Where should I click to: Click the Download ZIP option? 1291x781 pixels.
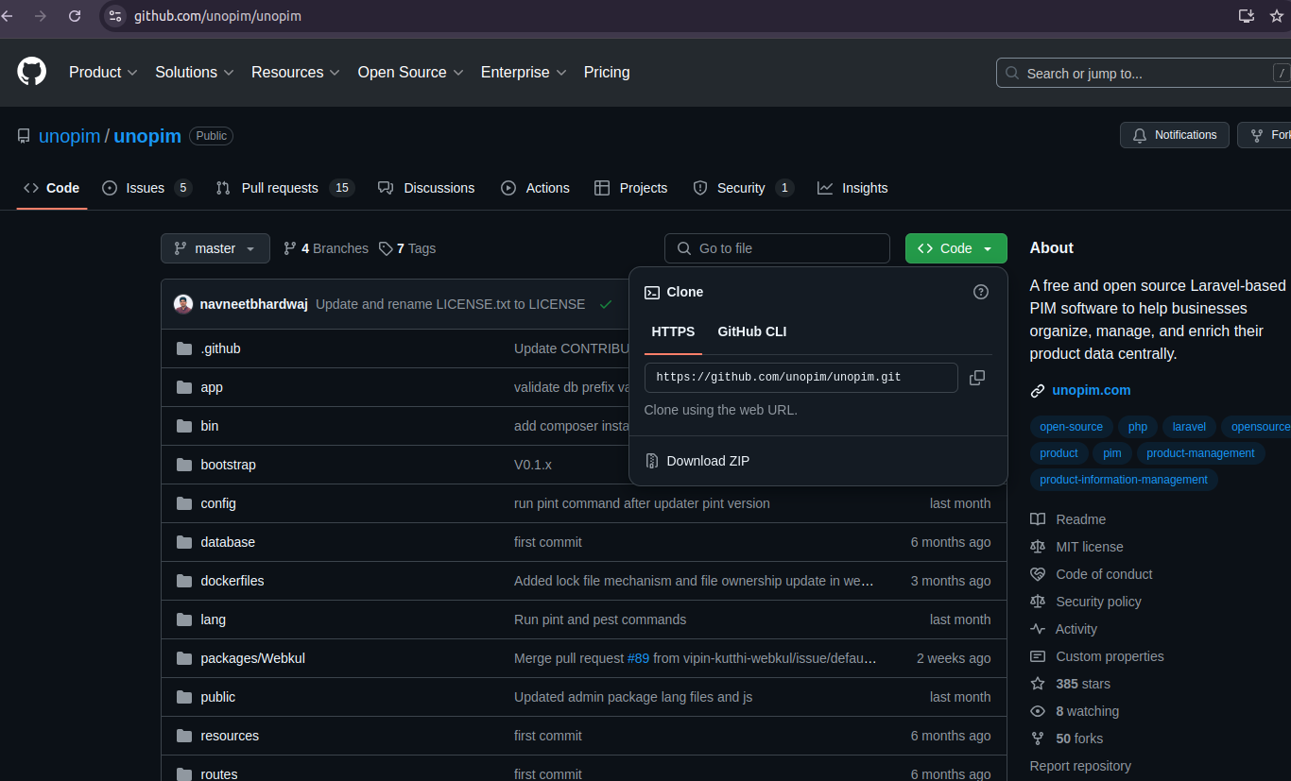697,461
